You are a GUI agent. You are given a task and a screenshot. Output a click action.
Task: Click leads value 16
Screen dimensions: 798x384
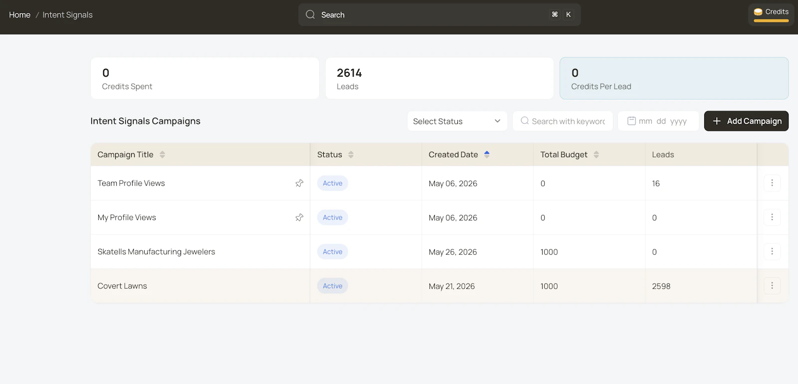point(656,184)
